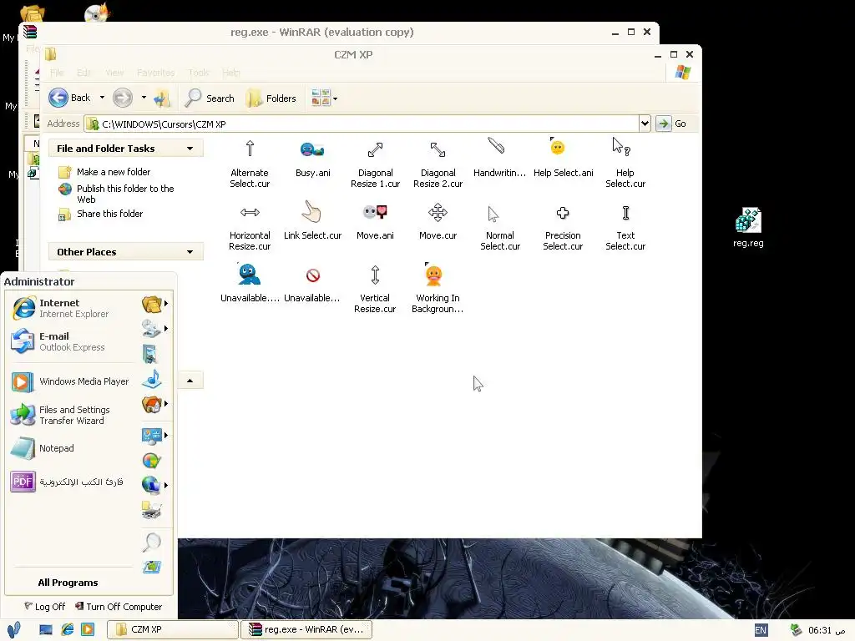Open the Start menu Search magnifier icon
This screenshot has height=641, width=855.
(152, 542)
